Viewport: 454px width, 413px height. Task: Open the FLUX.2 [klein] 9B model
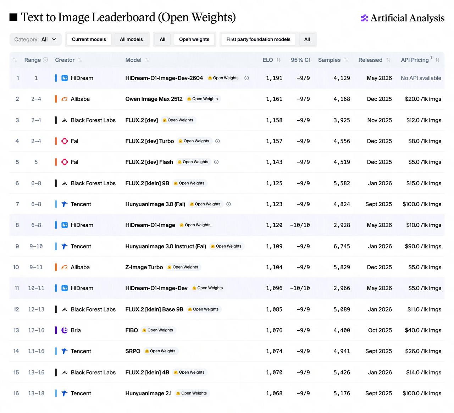click(x=147, y=183)
